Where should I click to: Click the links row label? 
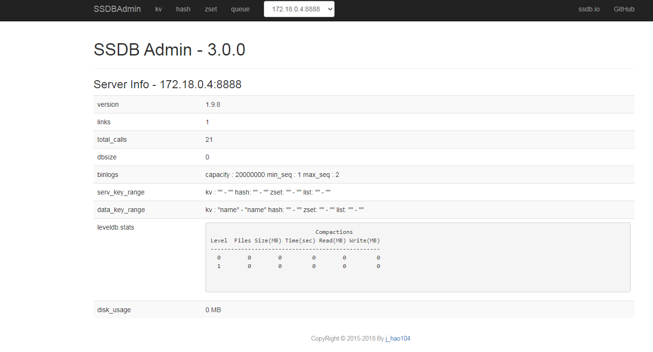tap(104, 122)
